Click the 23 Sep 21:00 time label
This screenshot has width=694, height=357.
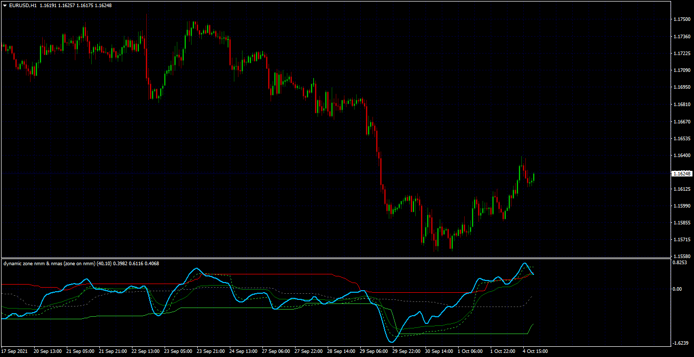(211, 351)
